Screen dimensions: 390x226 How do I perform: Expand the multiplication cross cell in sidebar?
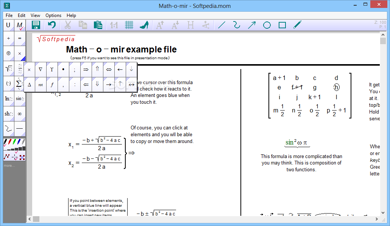(x=20, y=53)
